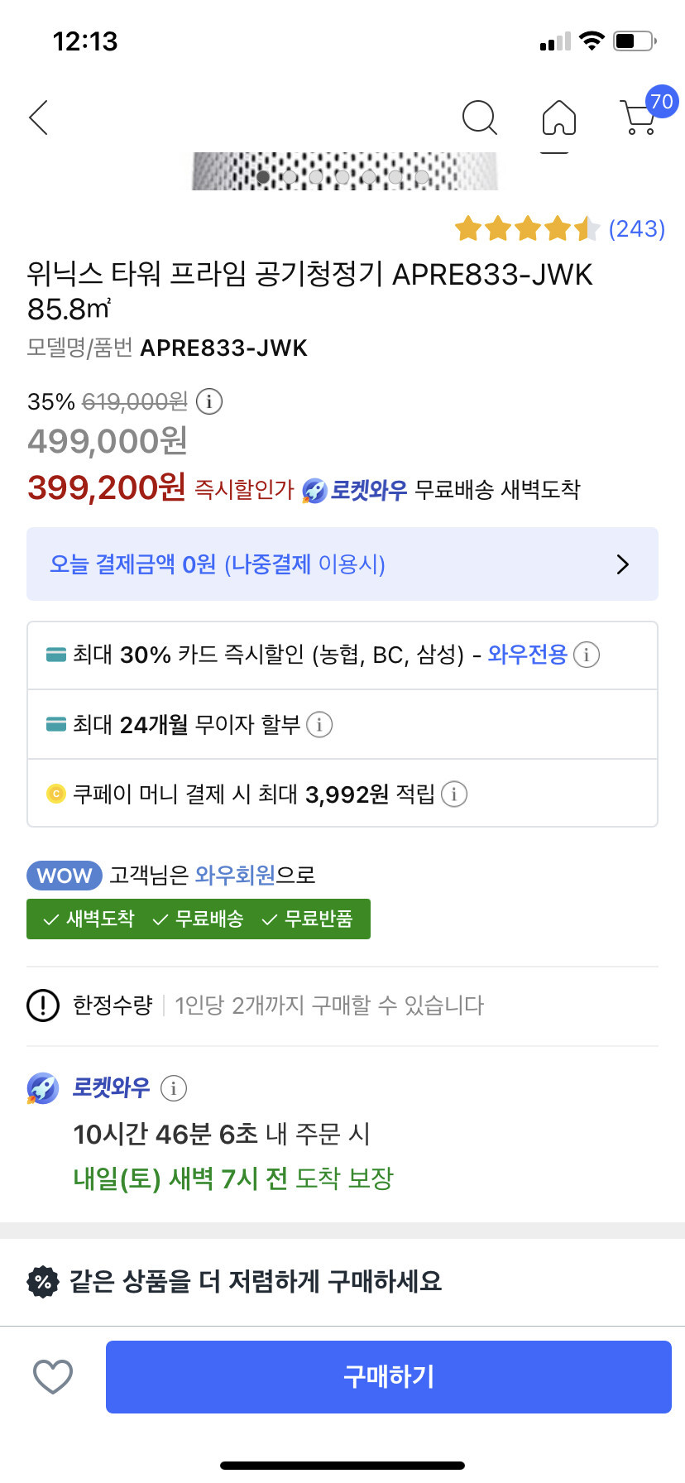Tap info icon beside 와우전용 card discount
The image size is (685, 1483).
point(587,655)
